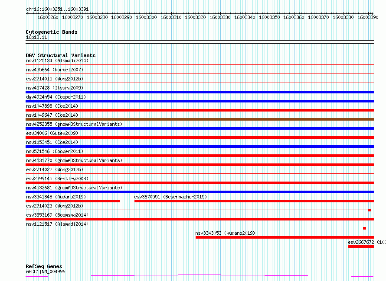Click the nsv1053451 (Coe2014) label
Image resolution: width=386 pixels, height=281 pixels.
click(x=52, y=142)
